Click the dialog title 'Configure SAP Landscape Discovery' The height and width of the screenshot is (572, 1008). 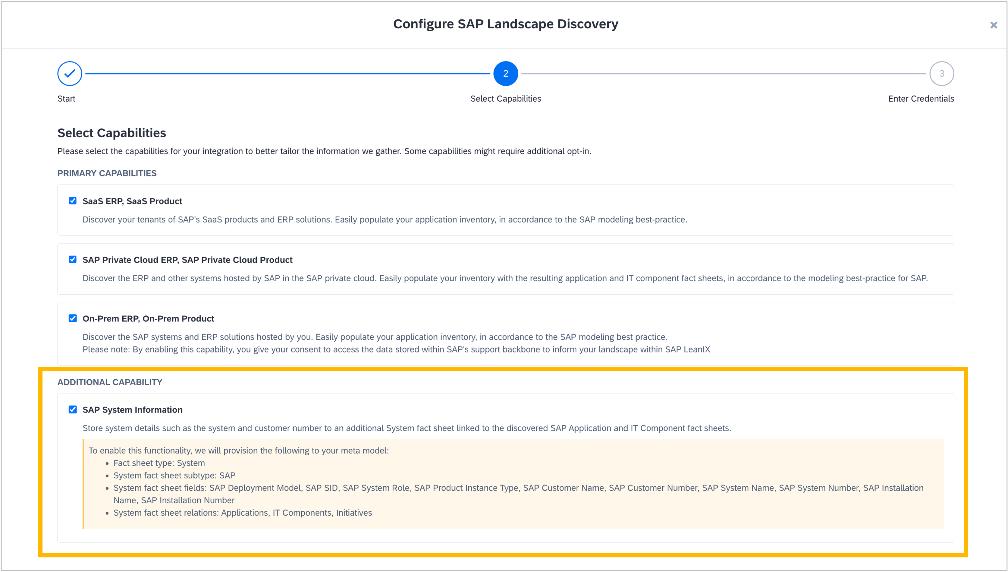pos(506,24)
